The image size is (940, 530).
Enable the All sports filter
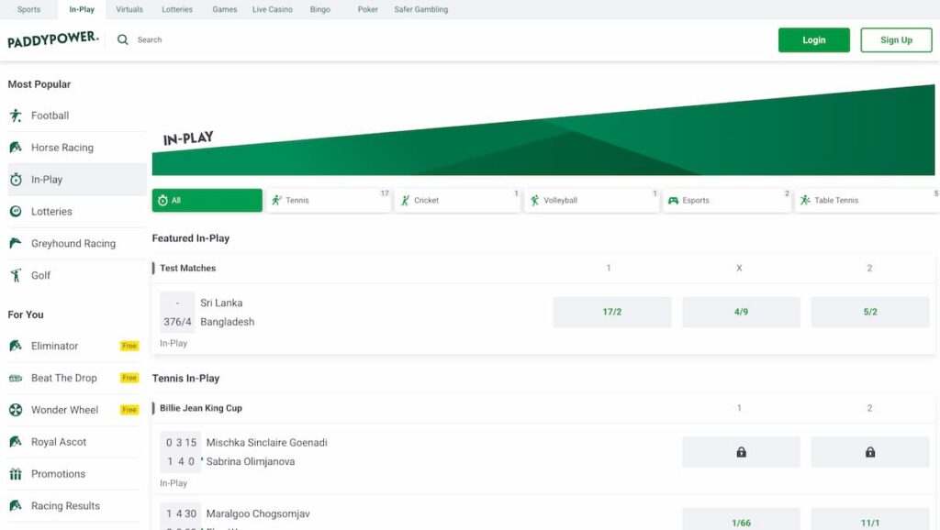click(207, 199)
